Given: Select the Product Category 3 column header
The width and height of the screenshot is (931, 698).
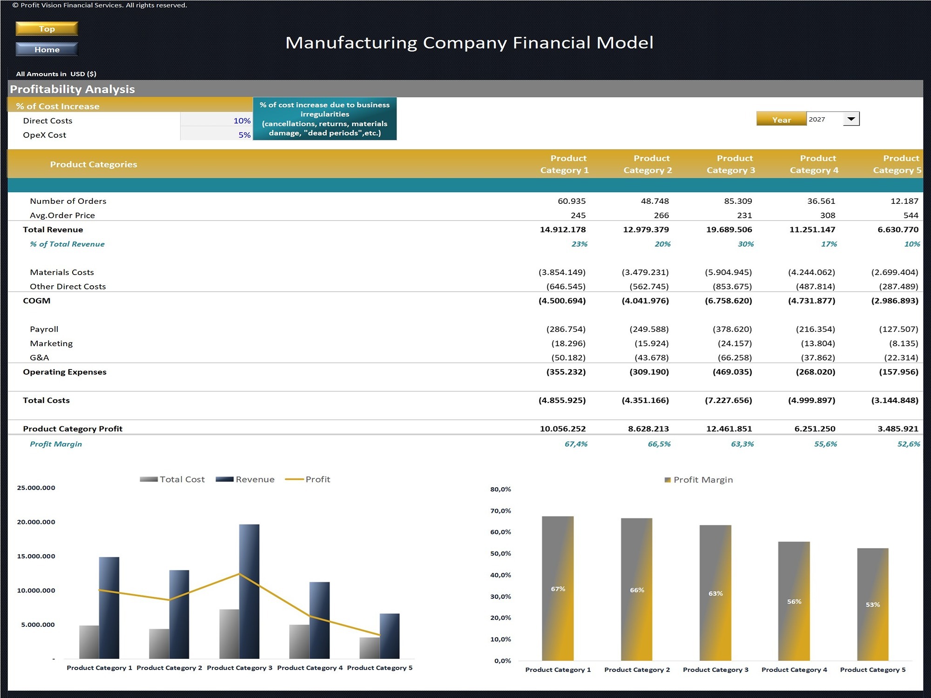Looking at the screenshot, I should [x=731, y=164].
